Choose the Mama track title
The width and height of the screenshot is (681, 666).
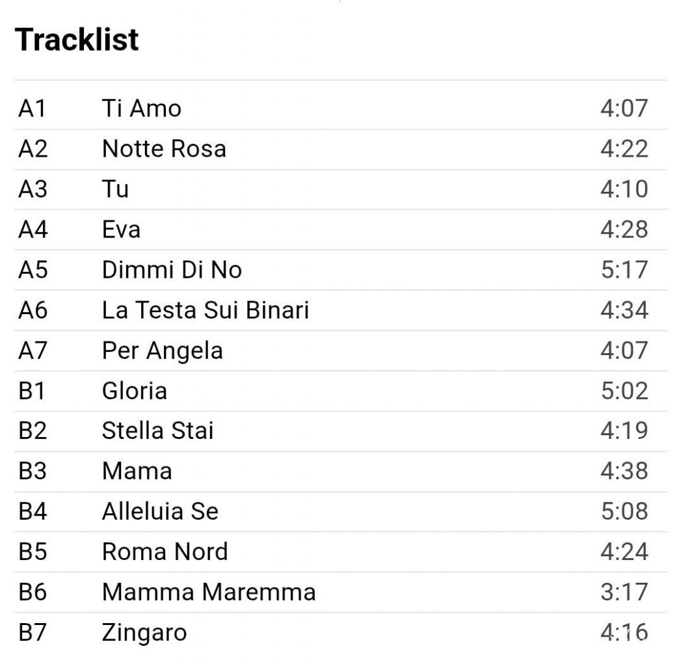pos(137,472)
